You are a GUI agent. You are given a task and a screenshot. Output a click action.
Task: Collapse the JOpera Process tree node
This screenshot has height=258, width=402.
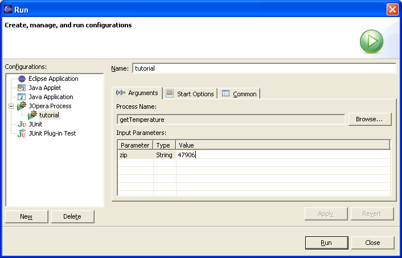click(x=11, y=106)
